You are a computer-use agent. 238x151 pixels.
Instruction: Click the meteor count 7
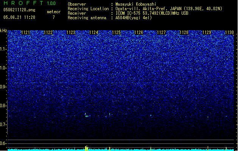(x=54, y=17)
